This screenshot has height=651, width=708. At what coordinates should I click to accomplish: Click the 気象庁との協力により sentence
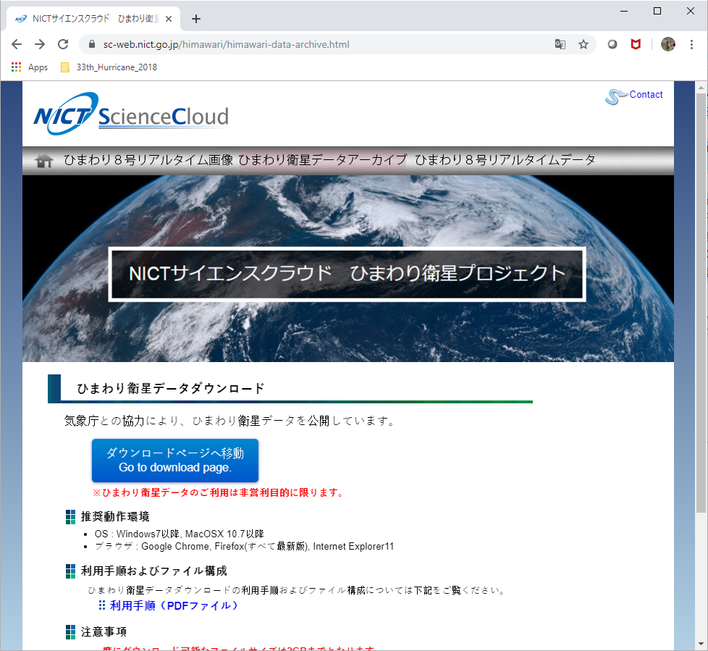tap(230, 421)
